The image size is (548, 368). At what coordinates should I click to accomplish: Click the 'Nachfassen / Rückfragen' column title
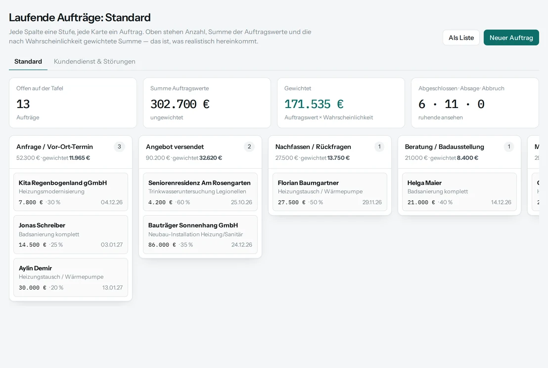313,147
